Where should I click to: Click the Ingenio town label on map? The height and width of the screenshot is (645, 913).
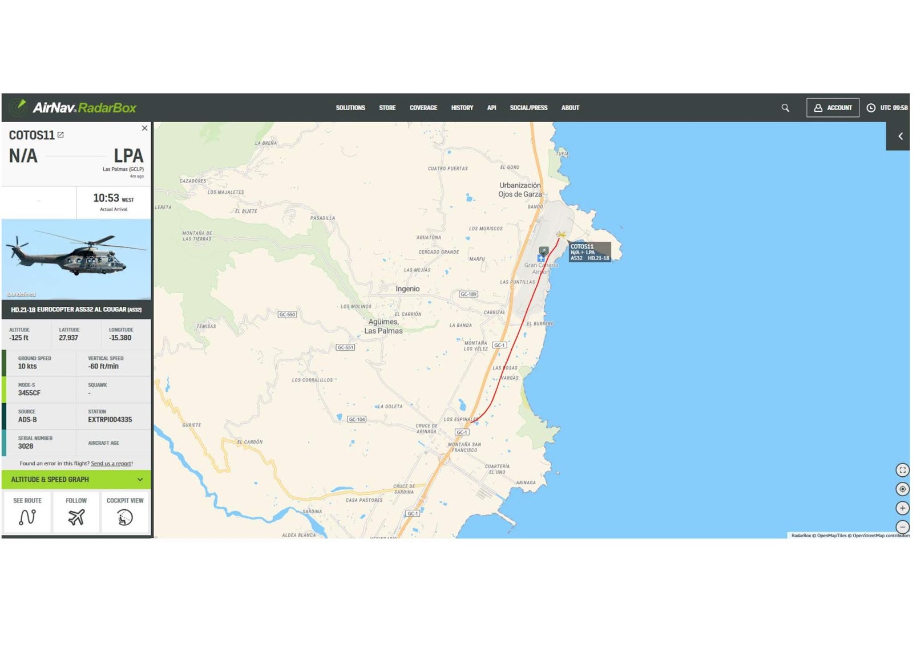pyautogui.click(x=407, y=289)
